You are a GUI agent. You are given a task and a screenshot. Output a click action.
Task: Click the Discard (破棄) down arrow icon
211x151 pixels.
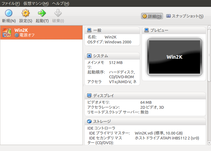(x=58, y=13)
